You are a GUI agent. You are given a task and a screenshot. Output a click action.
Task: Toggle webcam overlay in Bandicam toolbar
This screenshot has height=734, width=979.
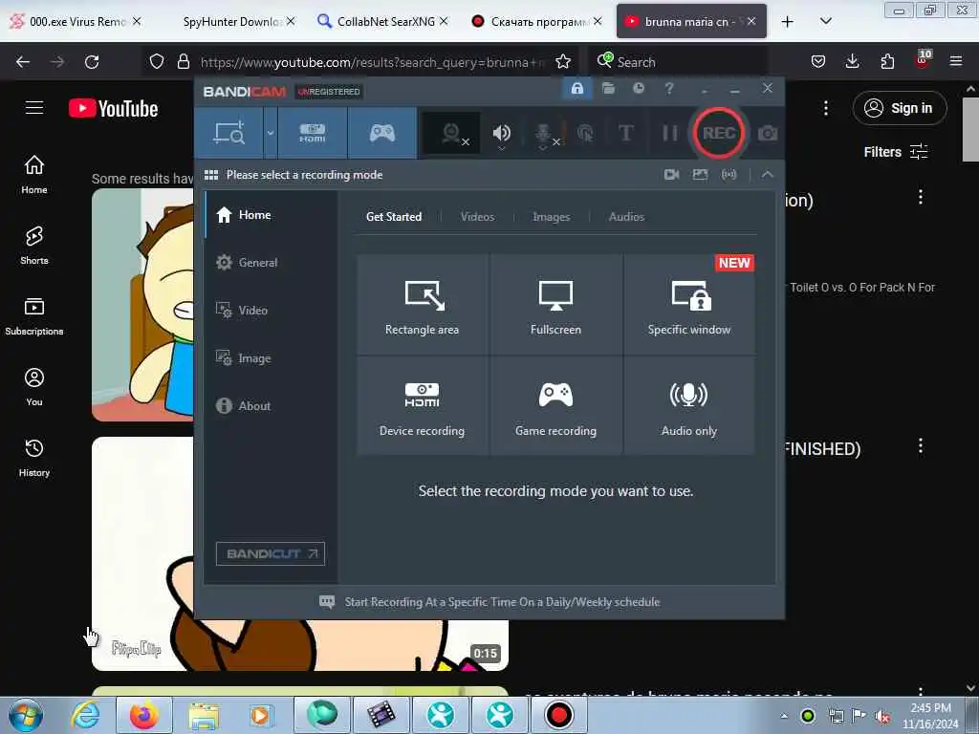click(x=452, y=133)
